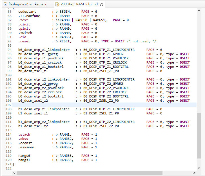Click 'B0_DCSM_OTP_Z1_LINKPOINTER' memory name

109,50
